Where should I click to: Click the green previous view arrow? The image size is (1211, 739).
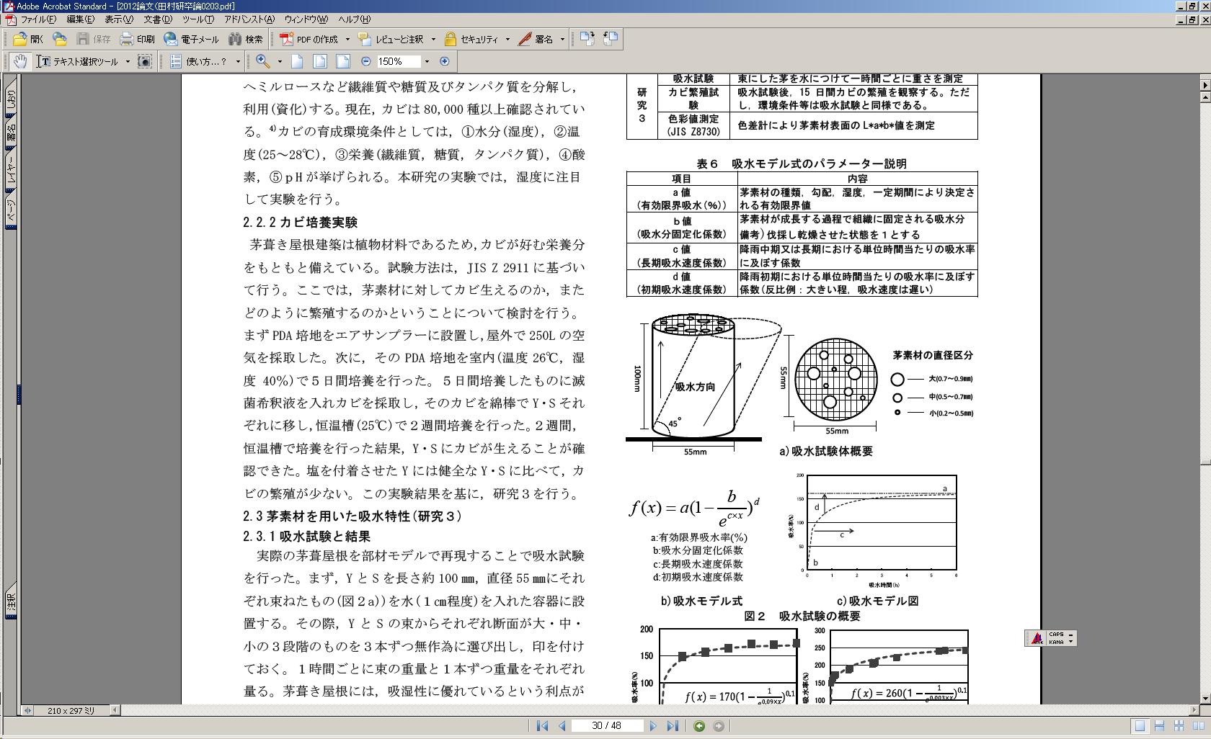(699, 726)
